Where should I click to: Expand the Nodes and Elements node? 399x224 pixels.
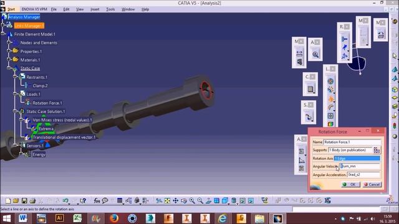(9, 43)
